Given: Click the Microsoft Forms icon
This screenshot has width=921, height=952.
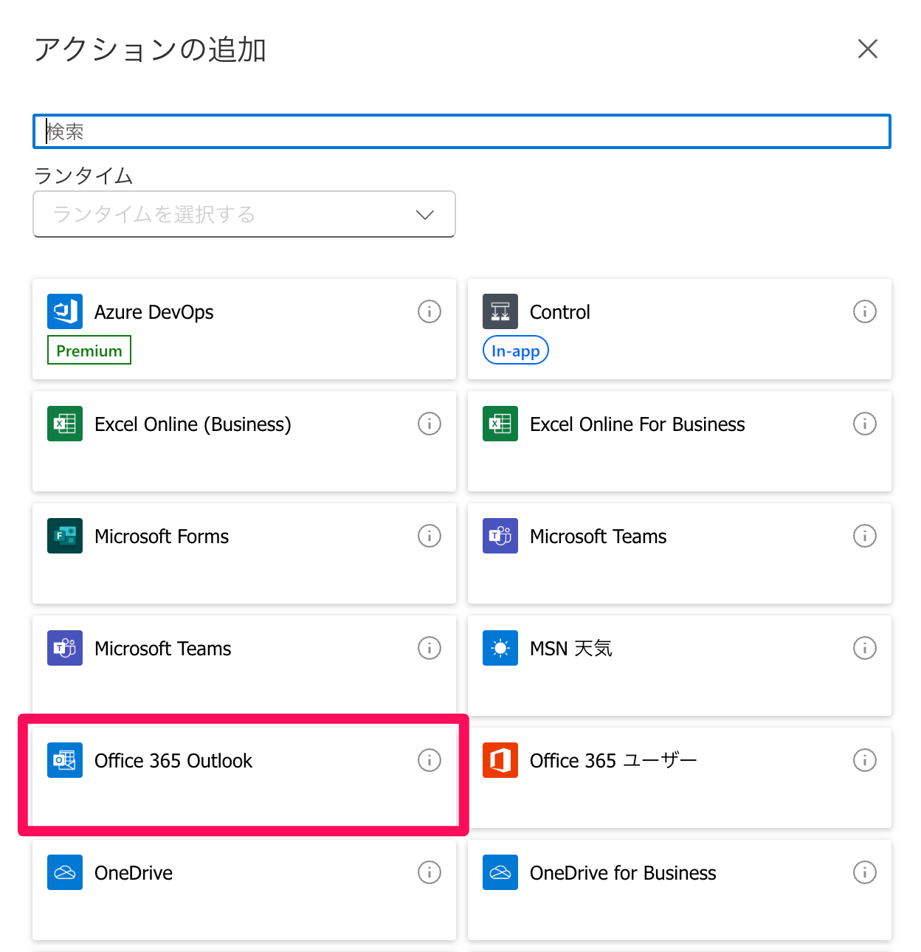Looking at the screenshot, I should (65, 536).
